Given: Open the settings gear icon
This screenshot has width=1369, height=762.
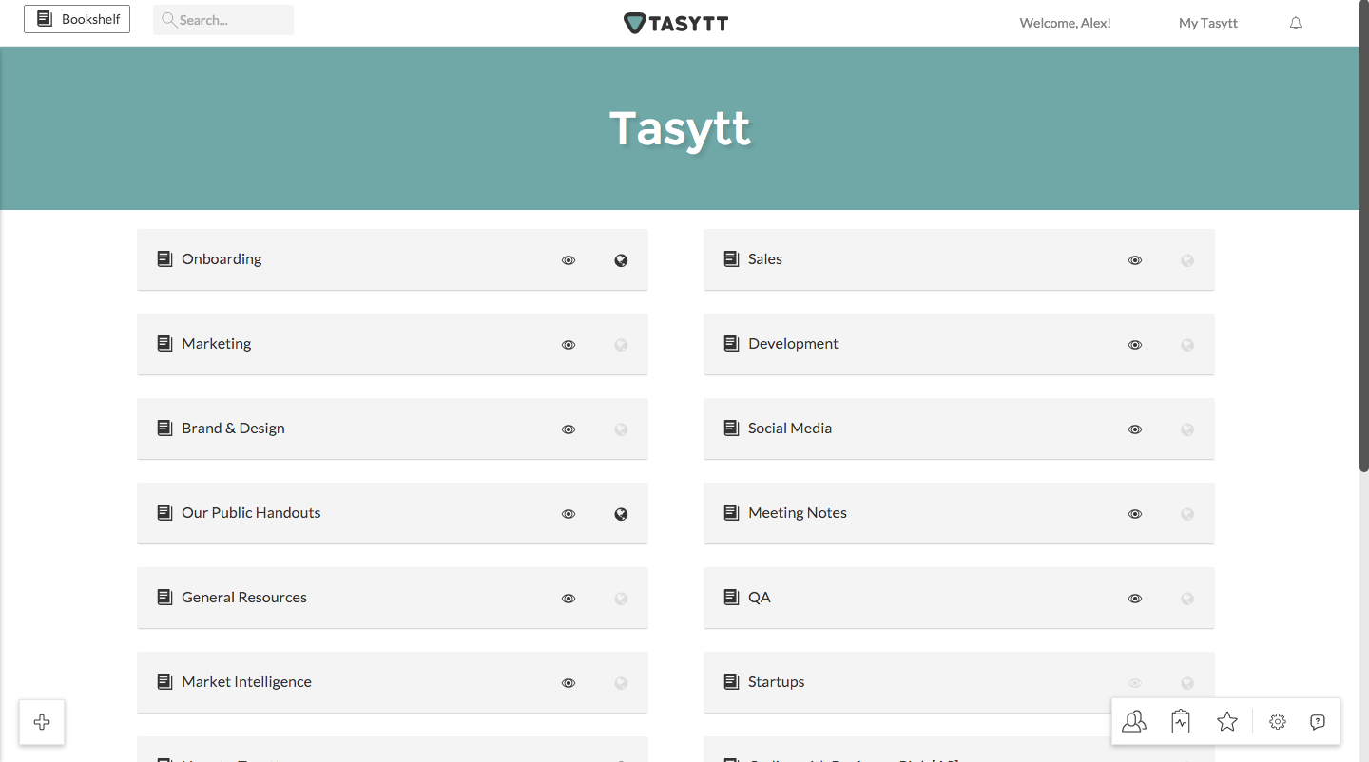Looking at the screenshot, I should click(x=1278, y=722).
